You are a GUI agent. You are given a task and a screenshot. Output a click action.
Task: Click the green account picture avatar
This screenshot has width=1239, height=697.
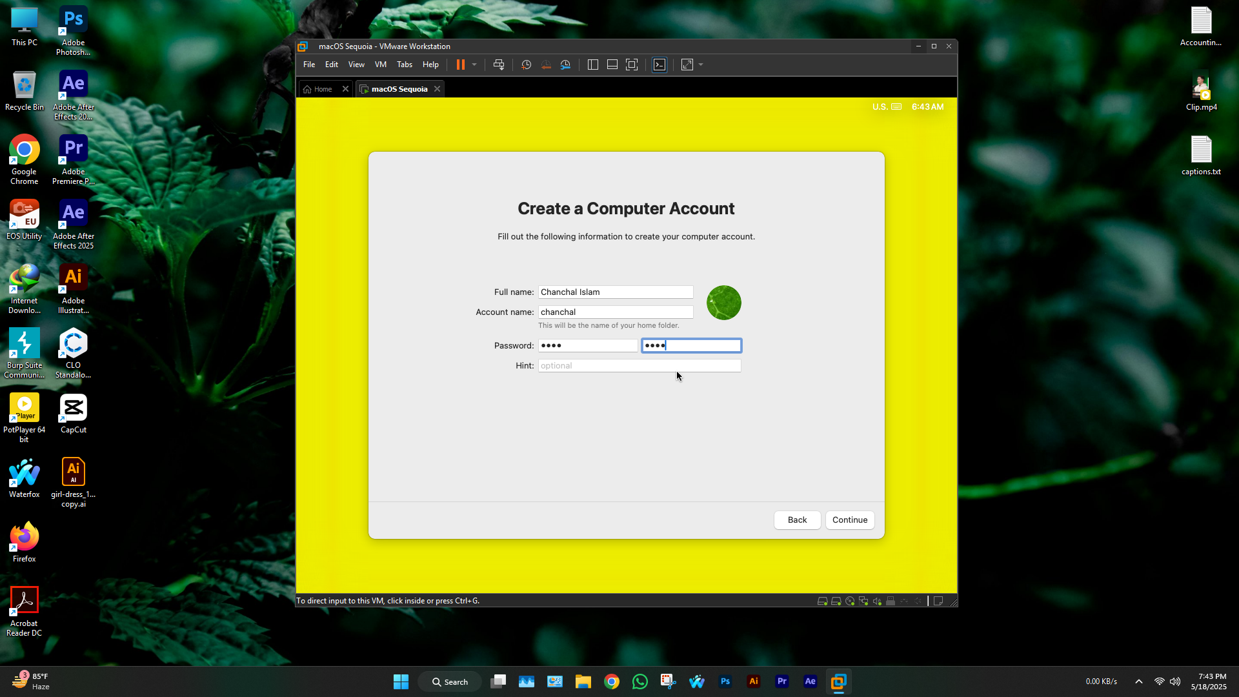coord(723,303)
